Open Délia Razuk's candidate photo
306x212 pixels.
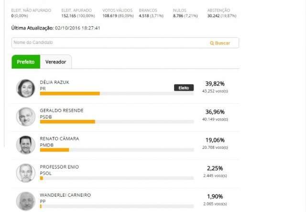(x=25, y=88)
